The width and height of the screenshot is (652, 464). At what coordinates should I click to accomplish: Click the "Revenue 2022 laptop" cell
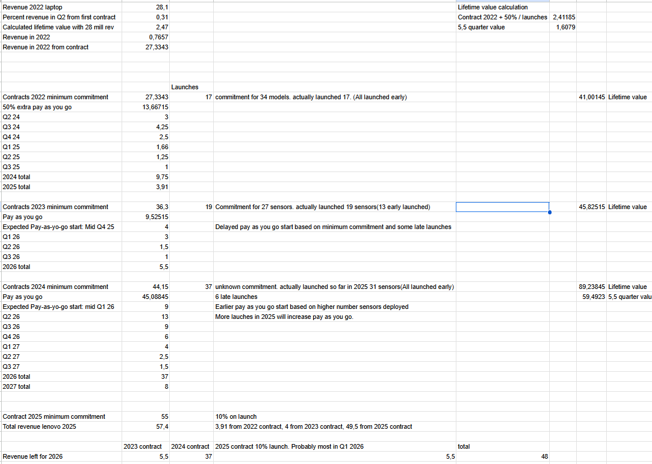click(33, 7)
